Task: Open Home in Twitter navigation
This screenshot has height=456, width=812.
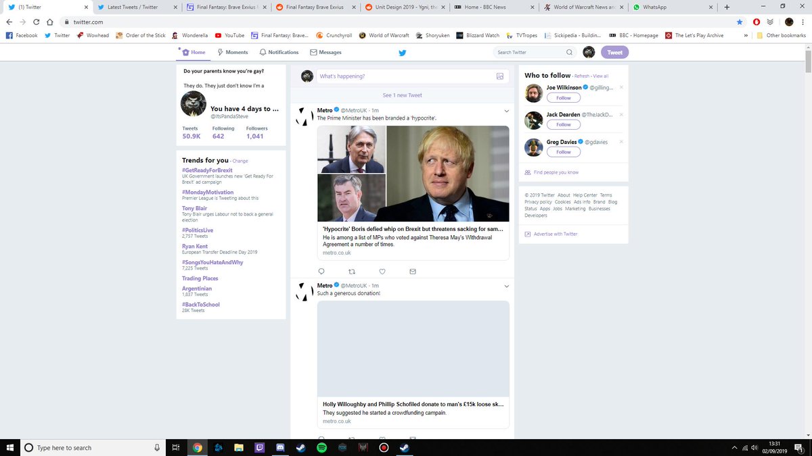Action: (x=194, y=52)
